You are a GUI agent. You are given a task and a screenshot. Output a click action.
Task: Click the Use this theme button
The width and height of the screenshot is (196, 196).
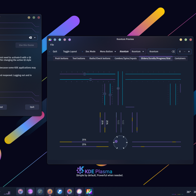(x=26, y=45)
